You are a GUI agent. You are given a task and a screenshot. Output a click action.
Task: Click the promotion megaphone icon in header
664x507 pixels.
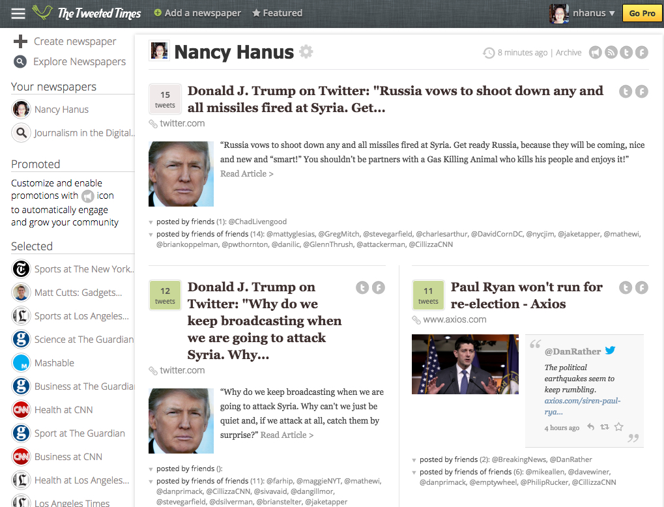(x=595, y=53)
